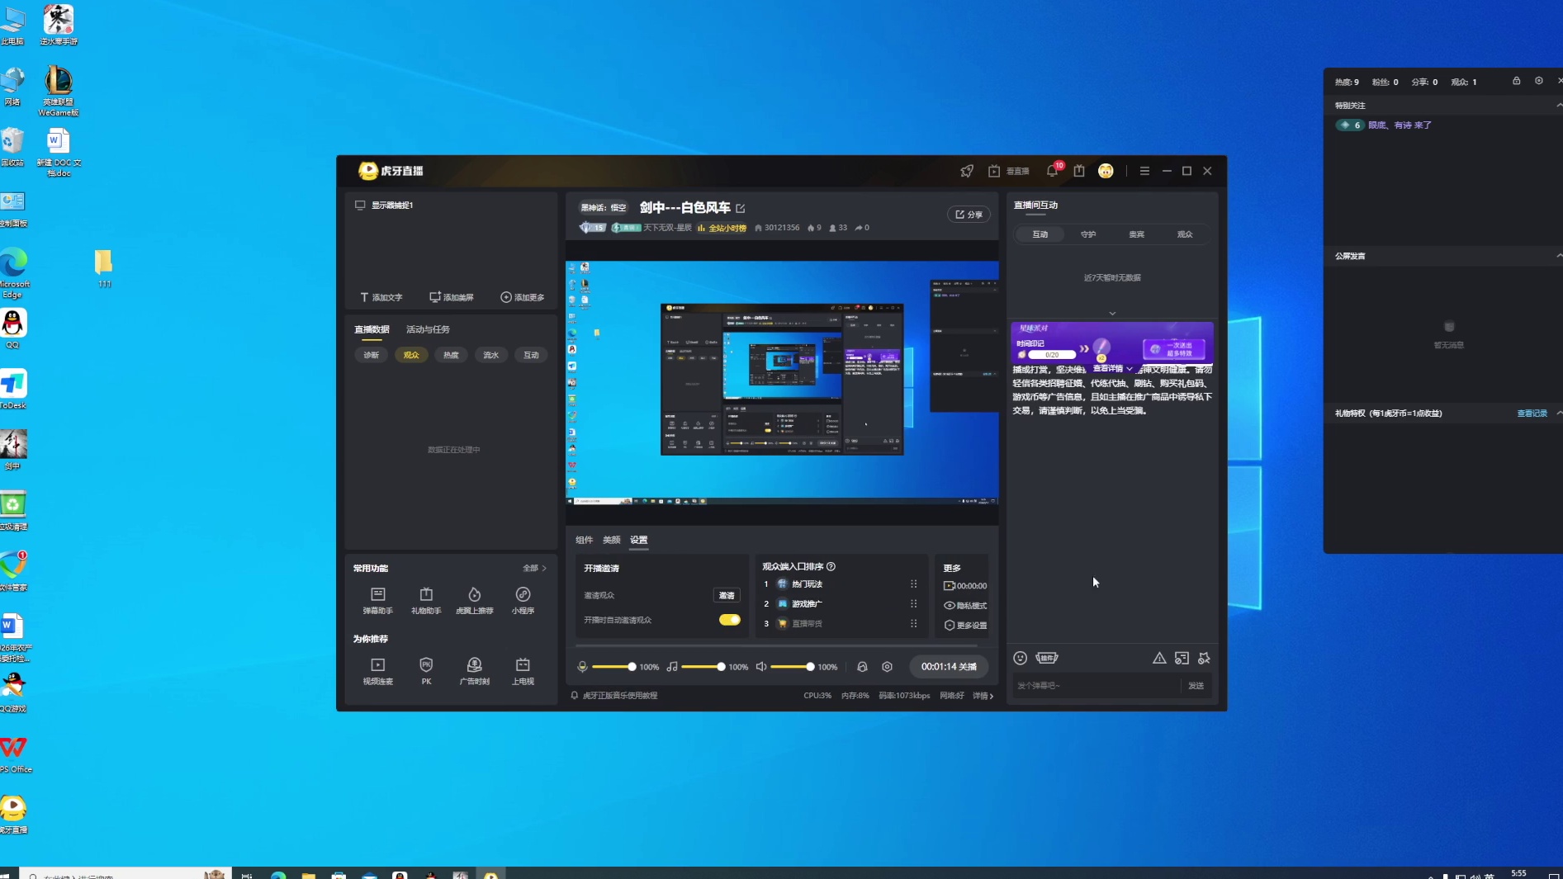Select the 诊断 data filter
1563x879 pixels.
[372, 355]
